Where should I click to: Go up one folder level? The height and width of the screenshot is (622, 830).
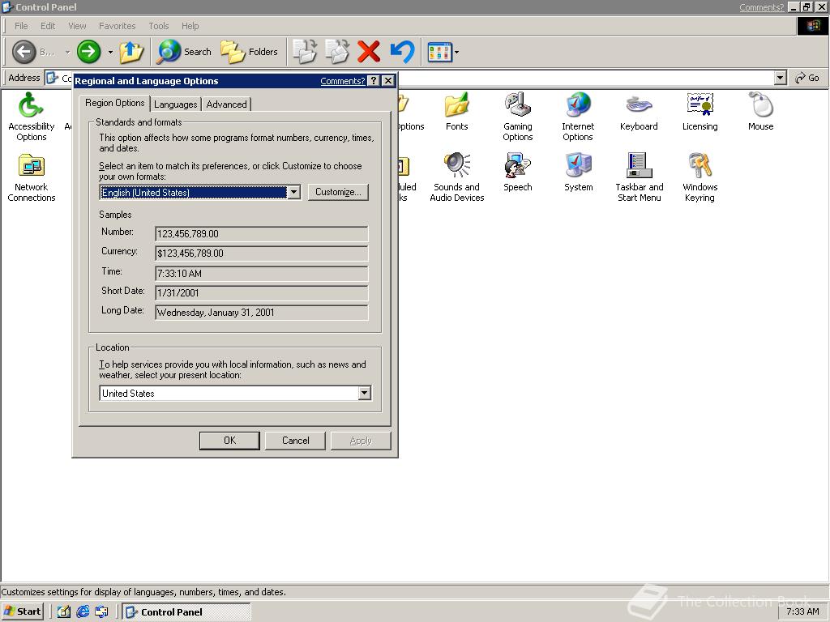tap(131, 52)
